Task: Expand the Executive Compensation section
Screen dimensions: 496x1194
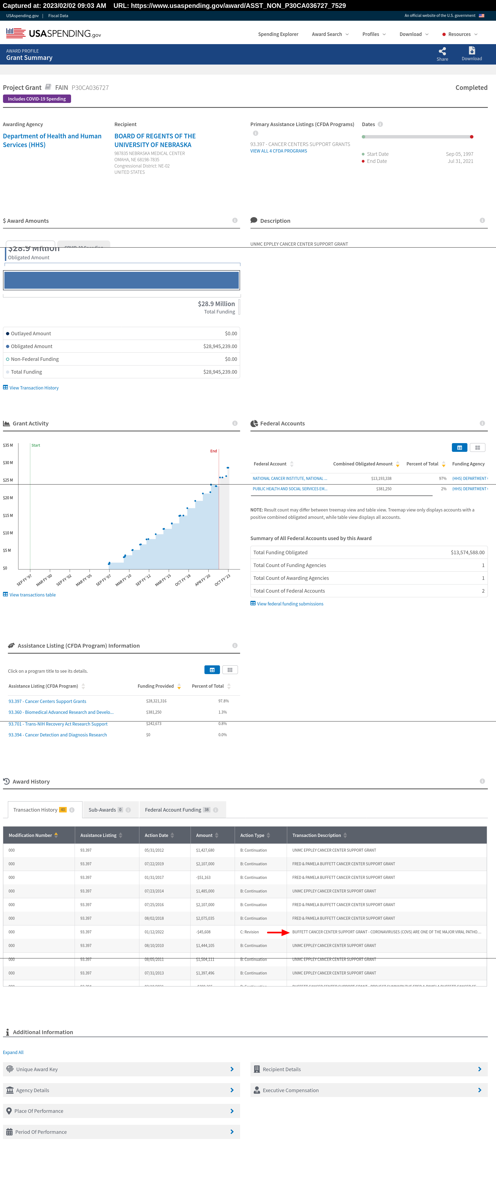Action: (369, 1090)
